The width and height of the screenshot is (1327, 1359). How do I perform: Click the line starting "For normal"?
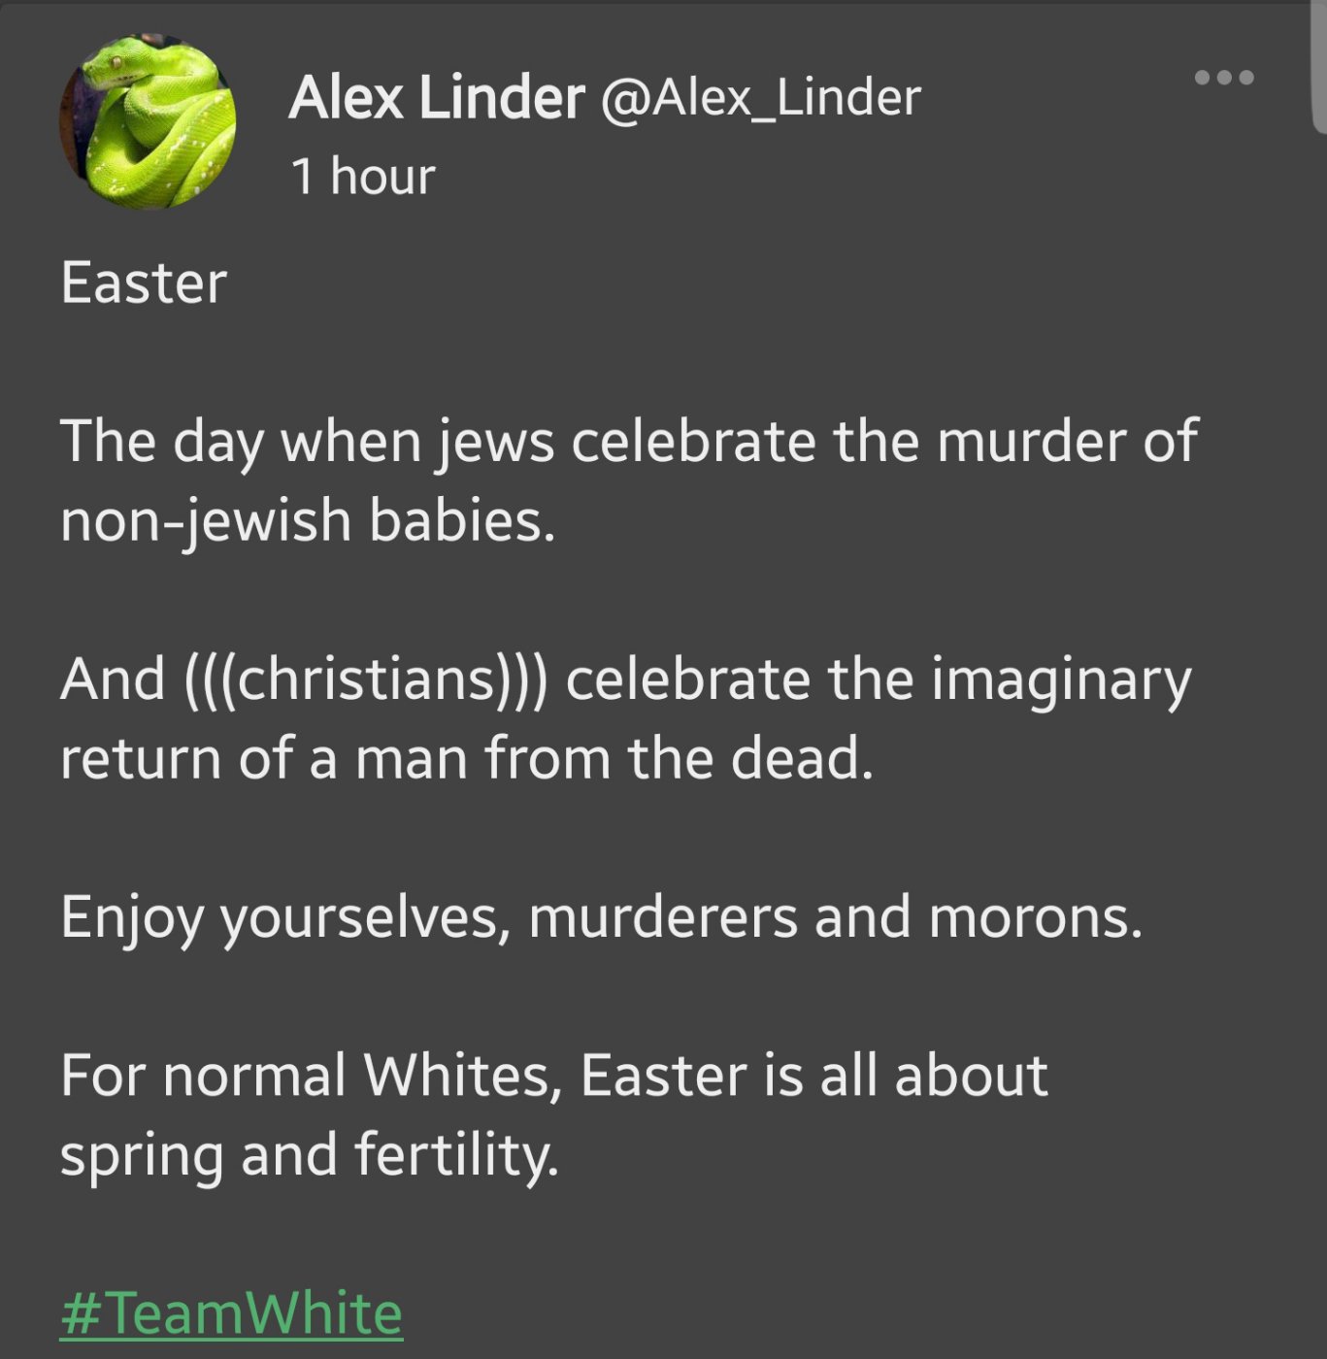553,1076
